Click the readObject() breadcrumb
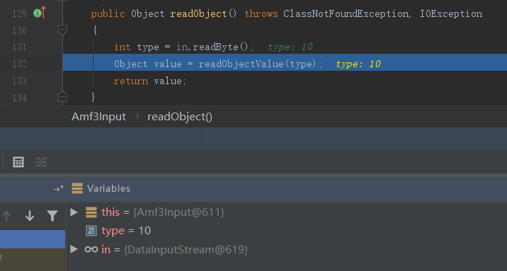Viewport: 507px width, 271px height. [x=180, y=117]
